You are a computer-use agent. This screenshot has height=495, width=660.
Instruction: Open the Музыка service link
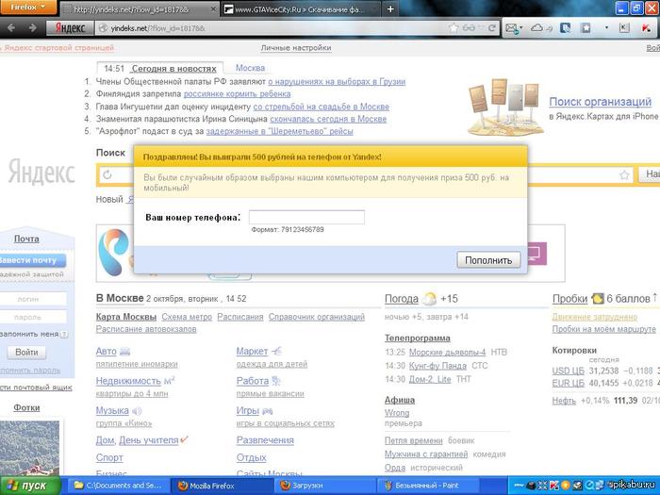(112, 410)
